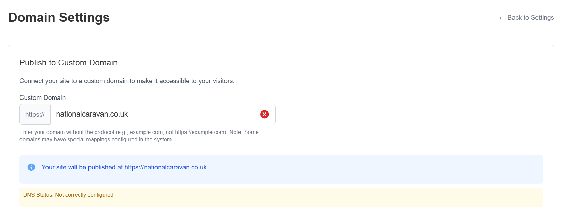The width and height of the screenshot is (561, 210).
Task: Go back via the Back to Settings link
Action: click(x=530, y=18)
